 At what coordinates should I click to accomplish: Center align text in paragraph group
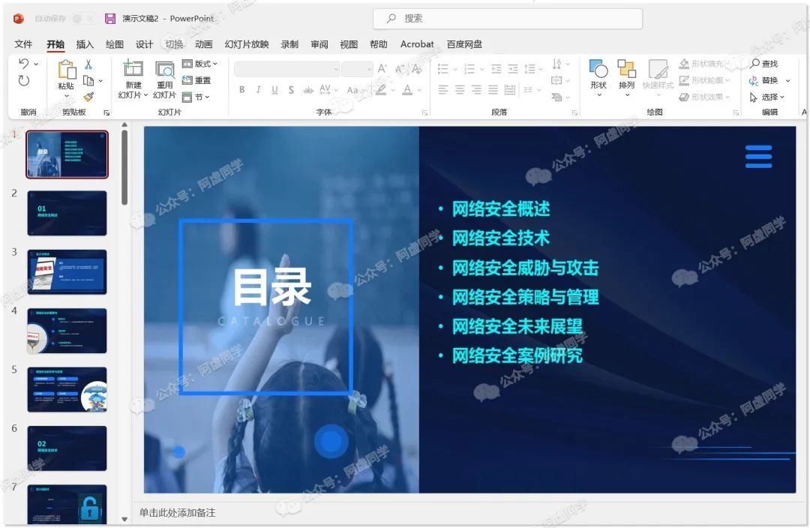pyautogui.click(x=459, y=90)
